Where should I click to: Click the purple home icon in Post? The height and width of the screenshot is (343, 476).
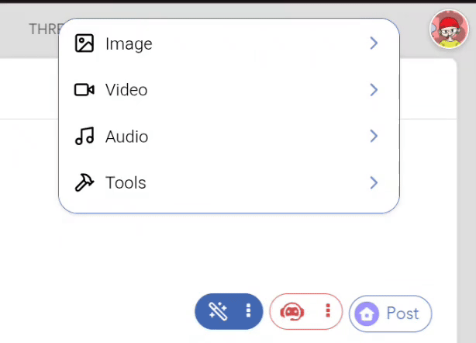pos(367,314)
